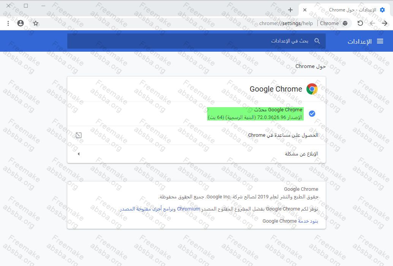Image resolution: width=393 pixels, height=266 pixels.
Task: Click the external link icon for Chrome help
Action: click(x=79, y=135)
